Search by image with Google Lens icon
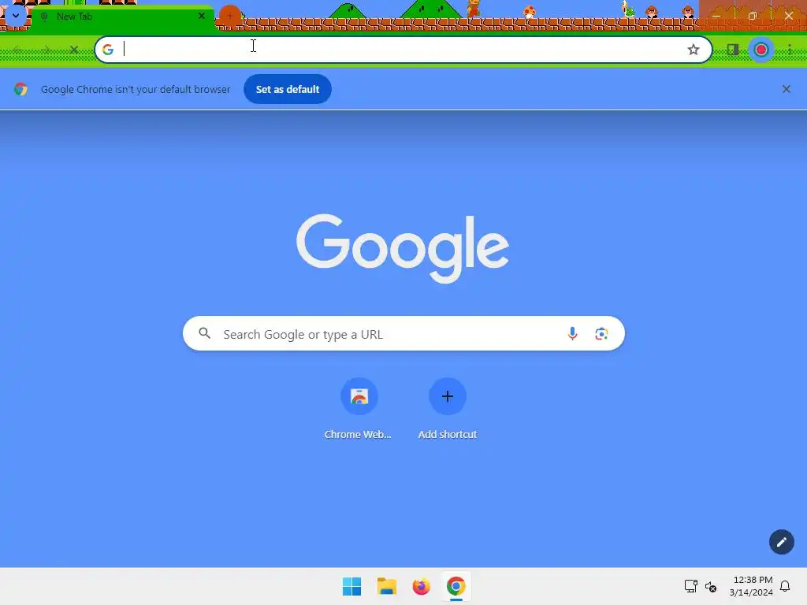 601,333
